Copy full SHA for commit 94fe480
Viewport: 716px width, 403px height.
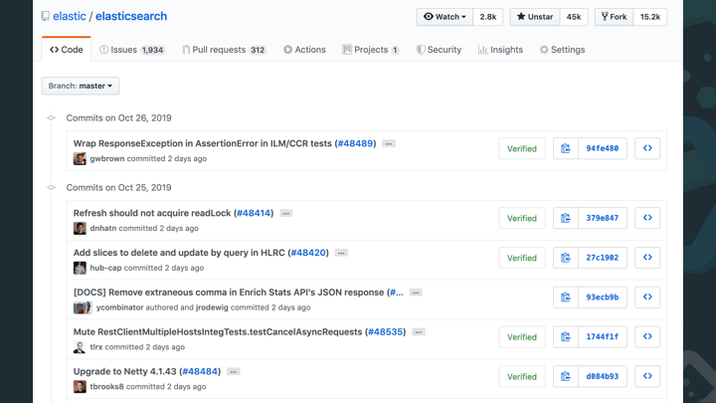pyautogui.click(x=565, y=148)
